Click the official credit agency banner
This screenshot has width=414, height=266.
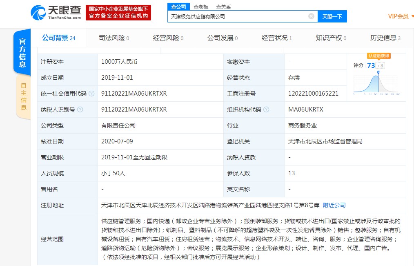coord(118,12)
